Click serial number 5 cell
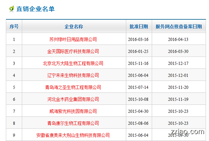Viewport: 209px width, 141px height. 14,87
